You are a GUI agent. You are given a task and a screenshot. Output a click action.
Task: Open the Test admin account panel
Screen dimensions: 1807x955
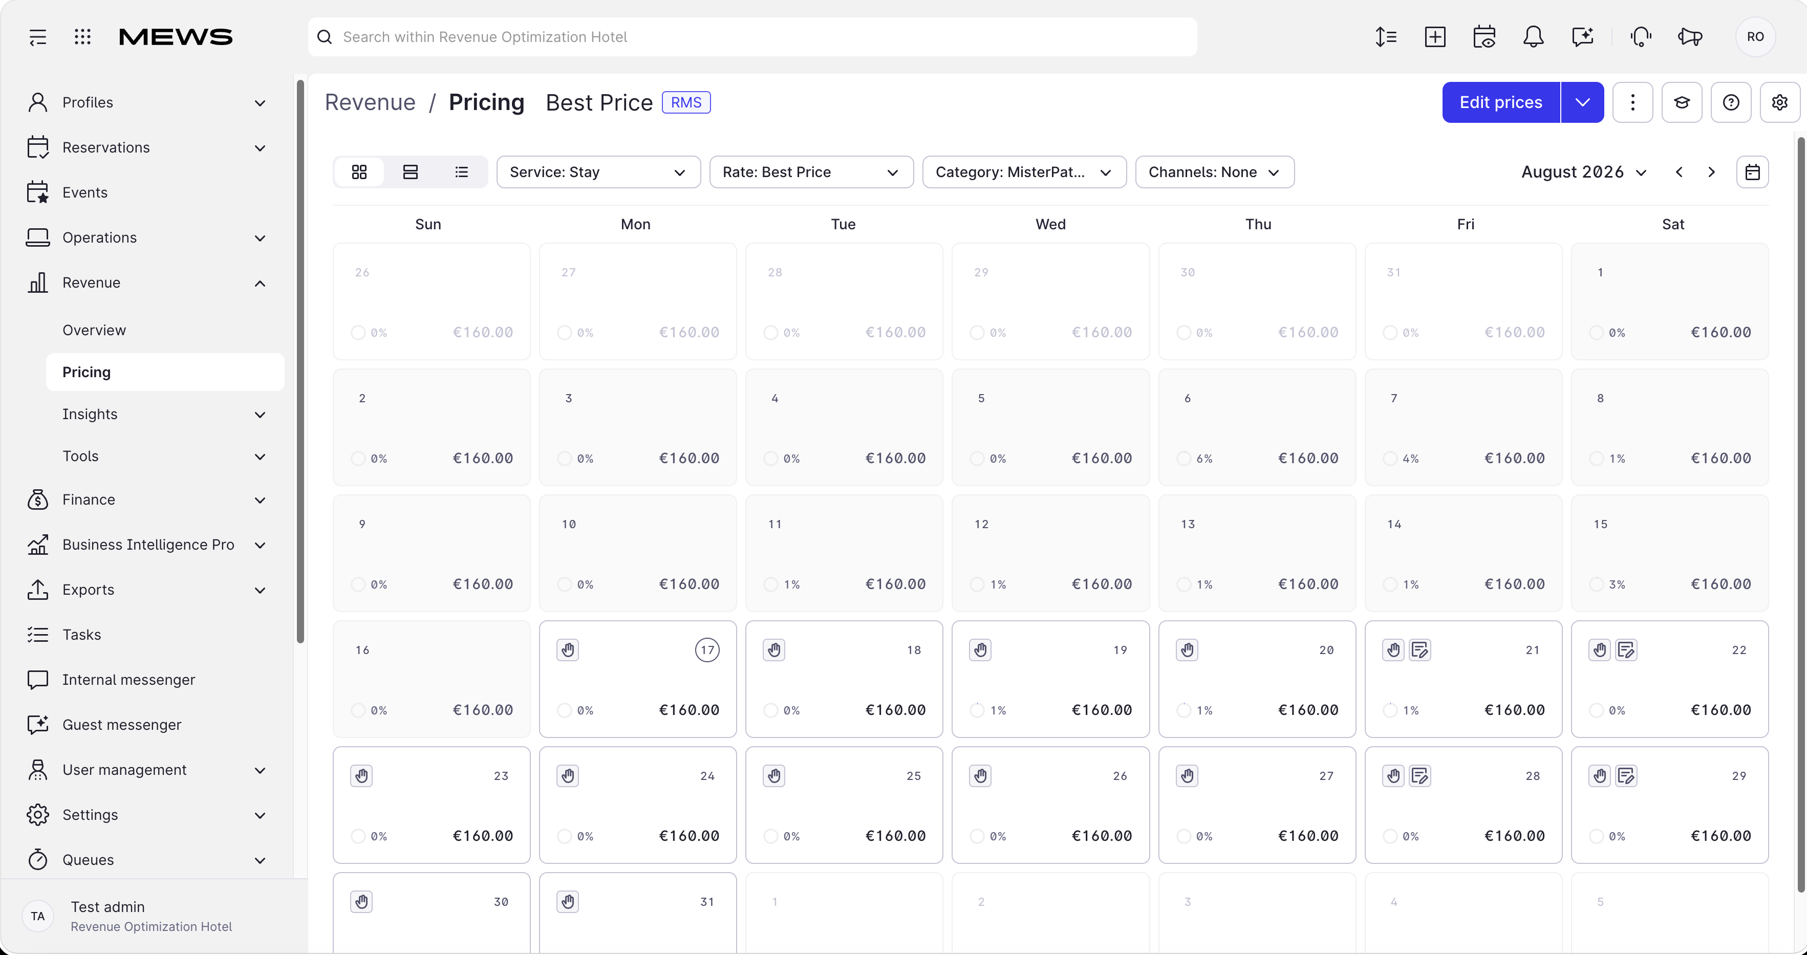click(154, 916)
